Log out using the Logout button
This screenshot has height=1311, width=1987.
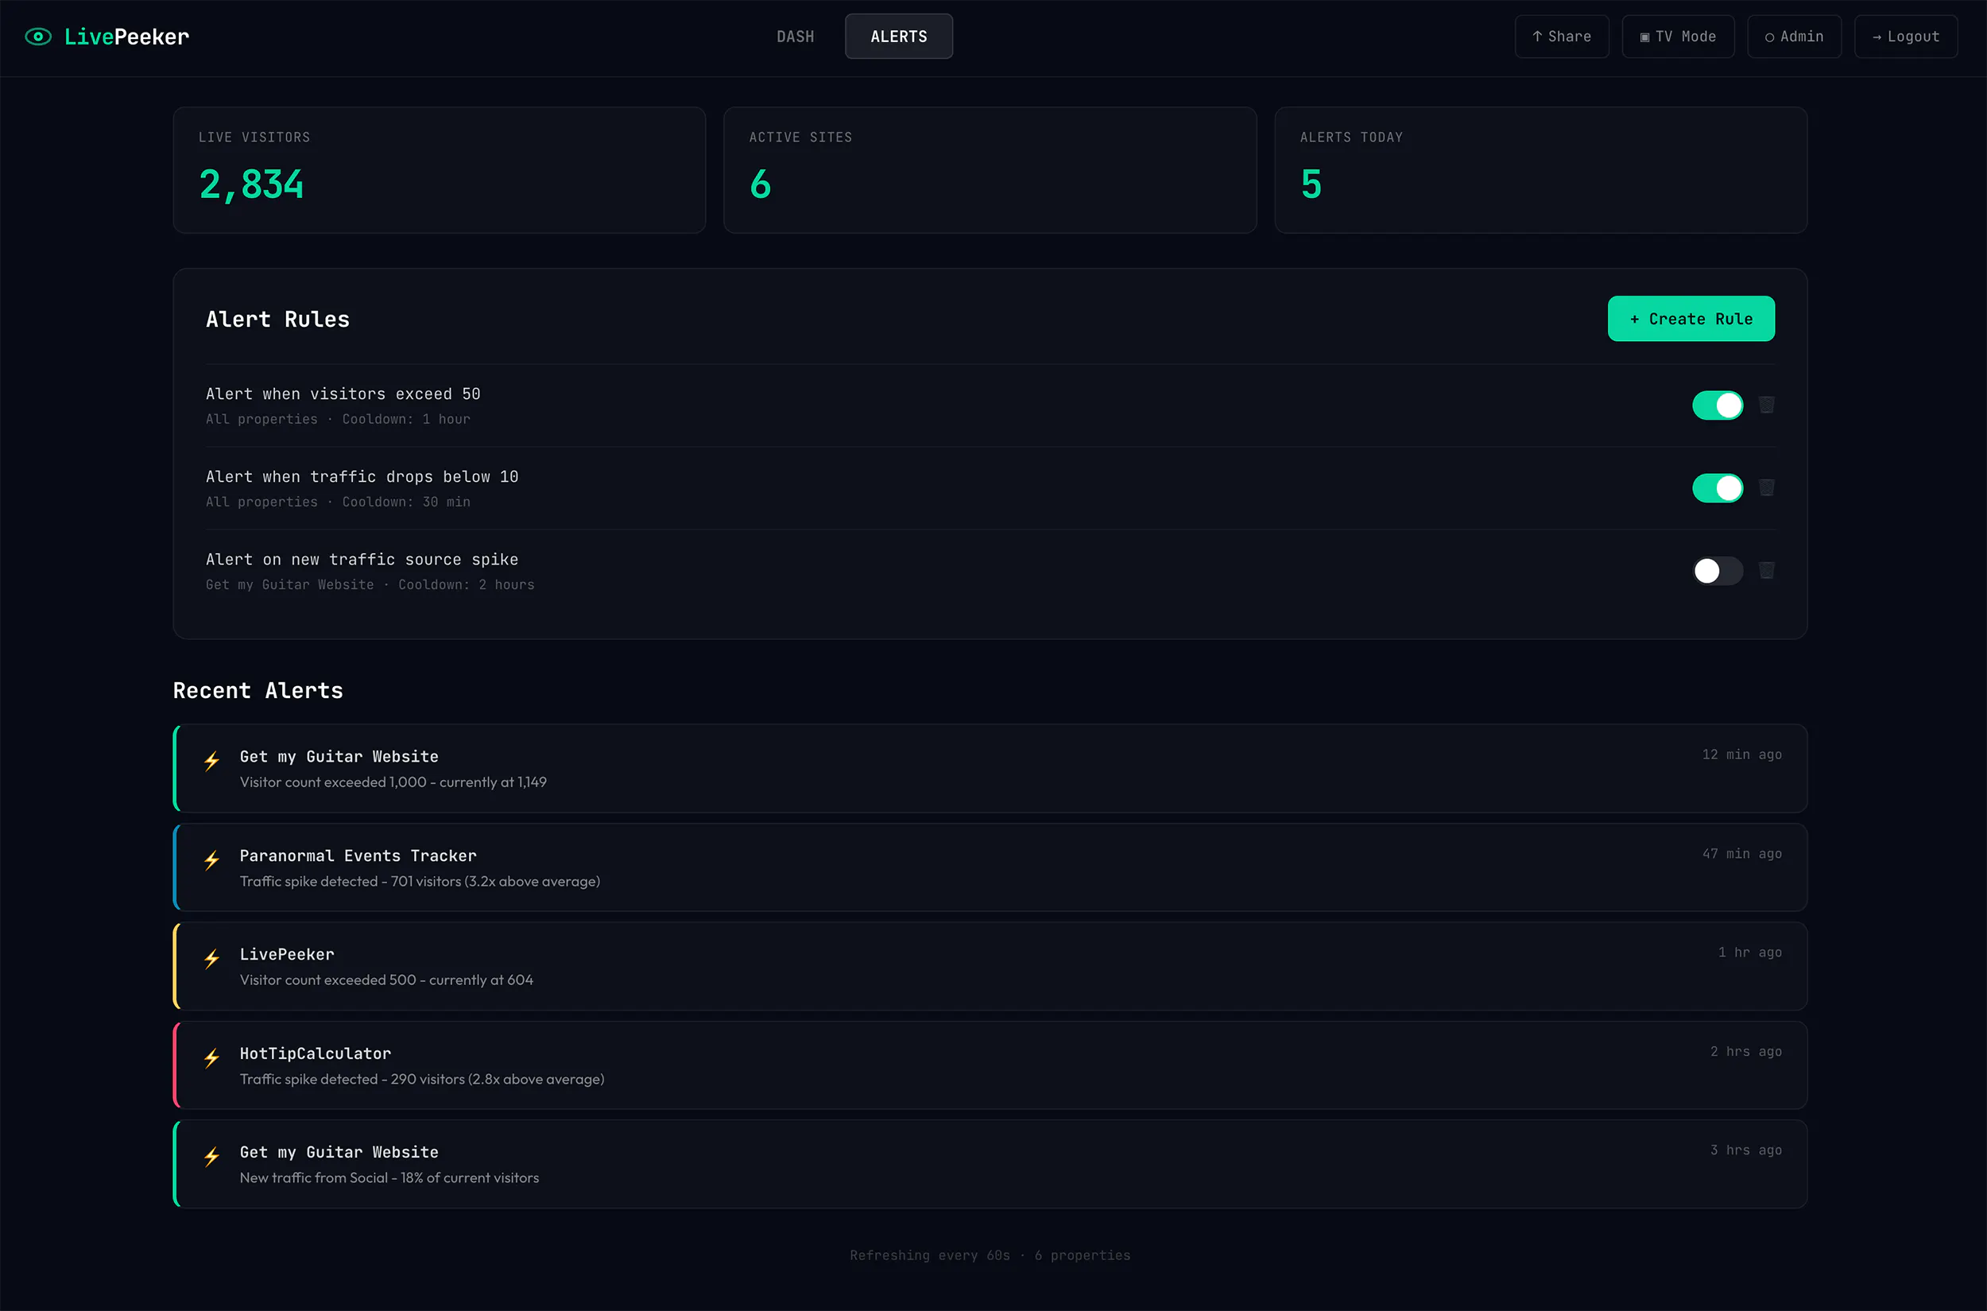coord(1905,37)
